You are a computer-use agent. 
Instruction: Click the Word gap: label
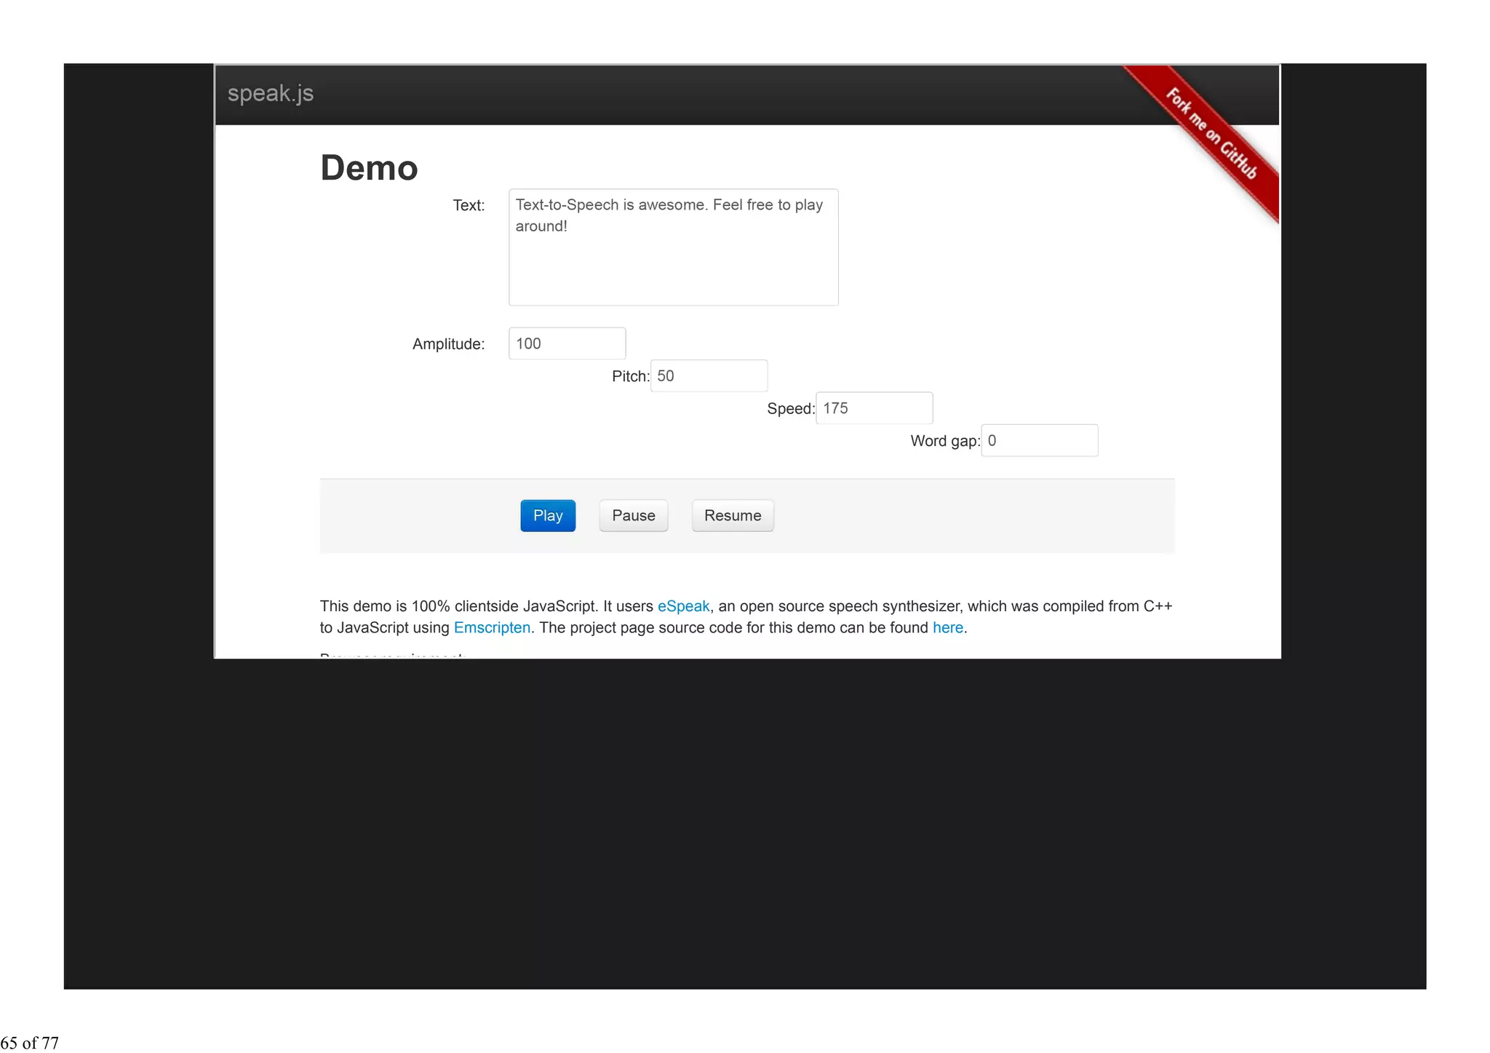[x=944, y=441]
